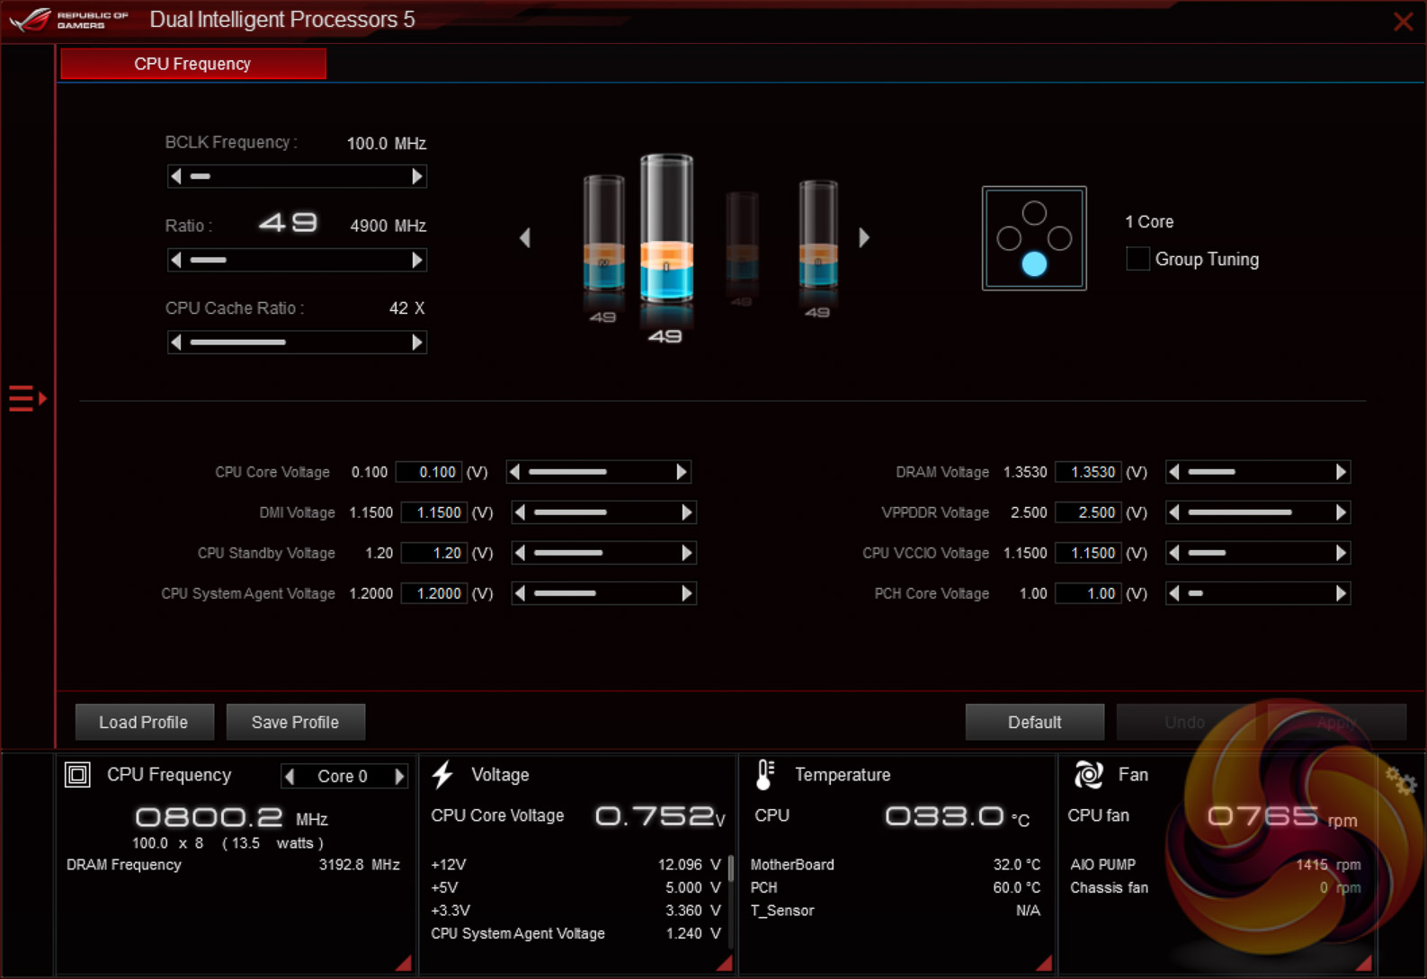Select the right core circle in diagram
Screen dimensions: 1427x979
pyautogui.click(x=1059, y=238)
